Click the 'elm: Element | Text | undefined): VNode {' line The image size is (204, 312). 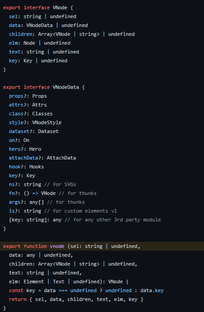pyautogui.click(x=69, y=282)
